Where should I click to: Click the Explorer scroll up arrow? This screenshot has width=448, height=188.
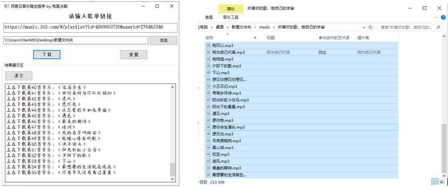[444, 37]
